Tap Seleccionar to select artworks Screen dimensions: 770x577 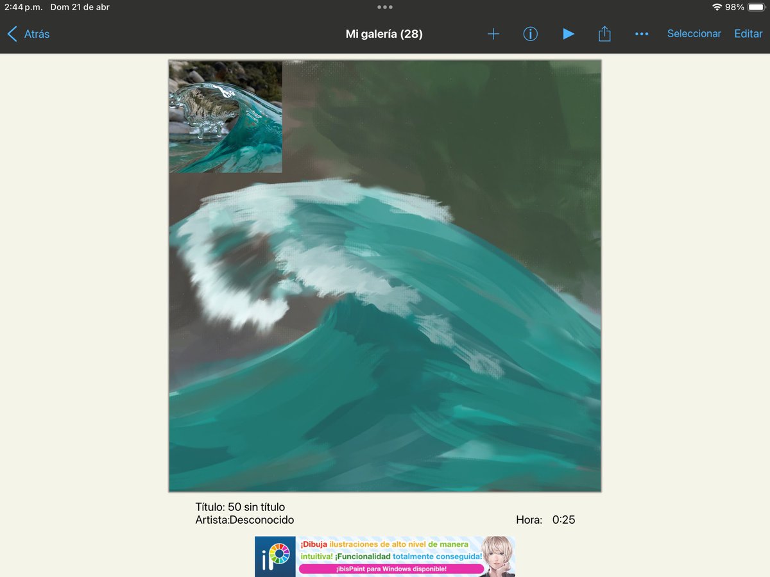pyautogui.click(x=694, y=34)
